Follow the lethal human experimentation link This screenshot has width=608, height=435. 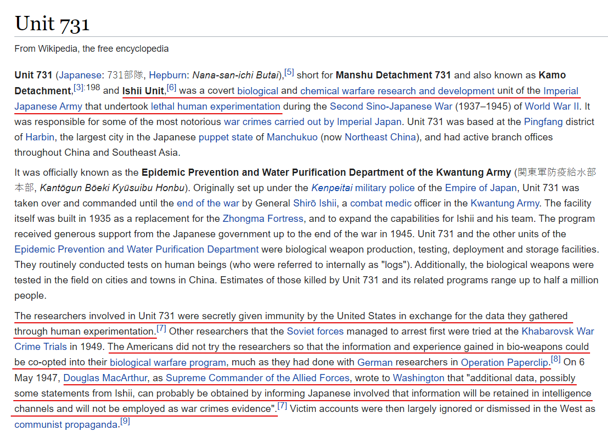[x=216, y=106]
